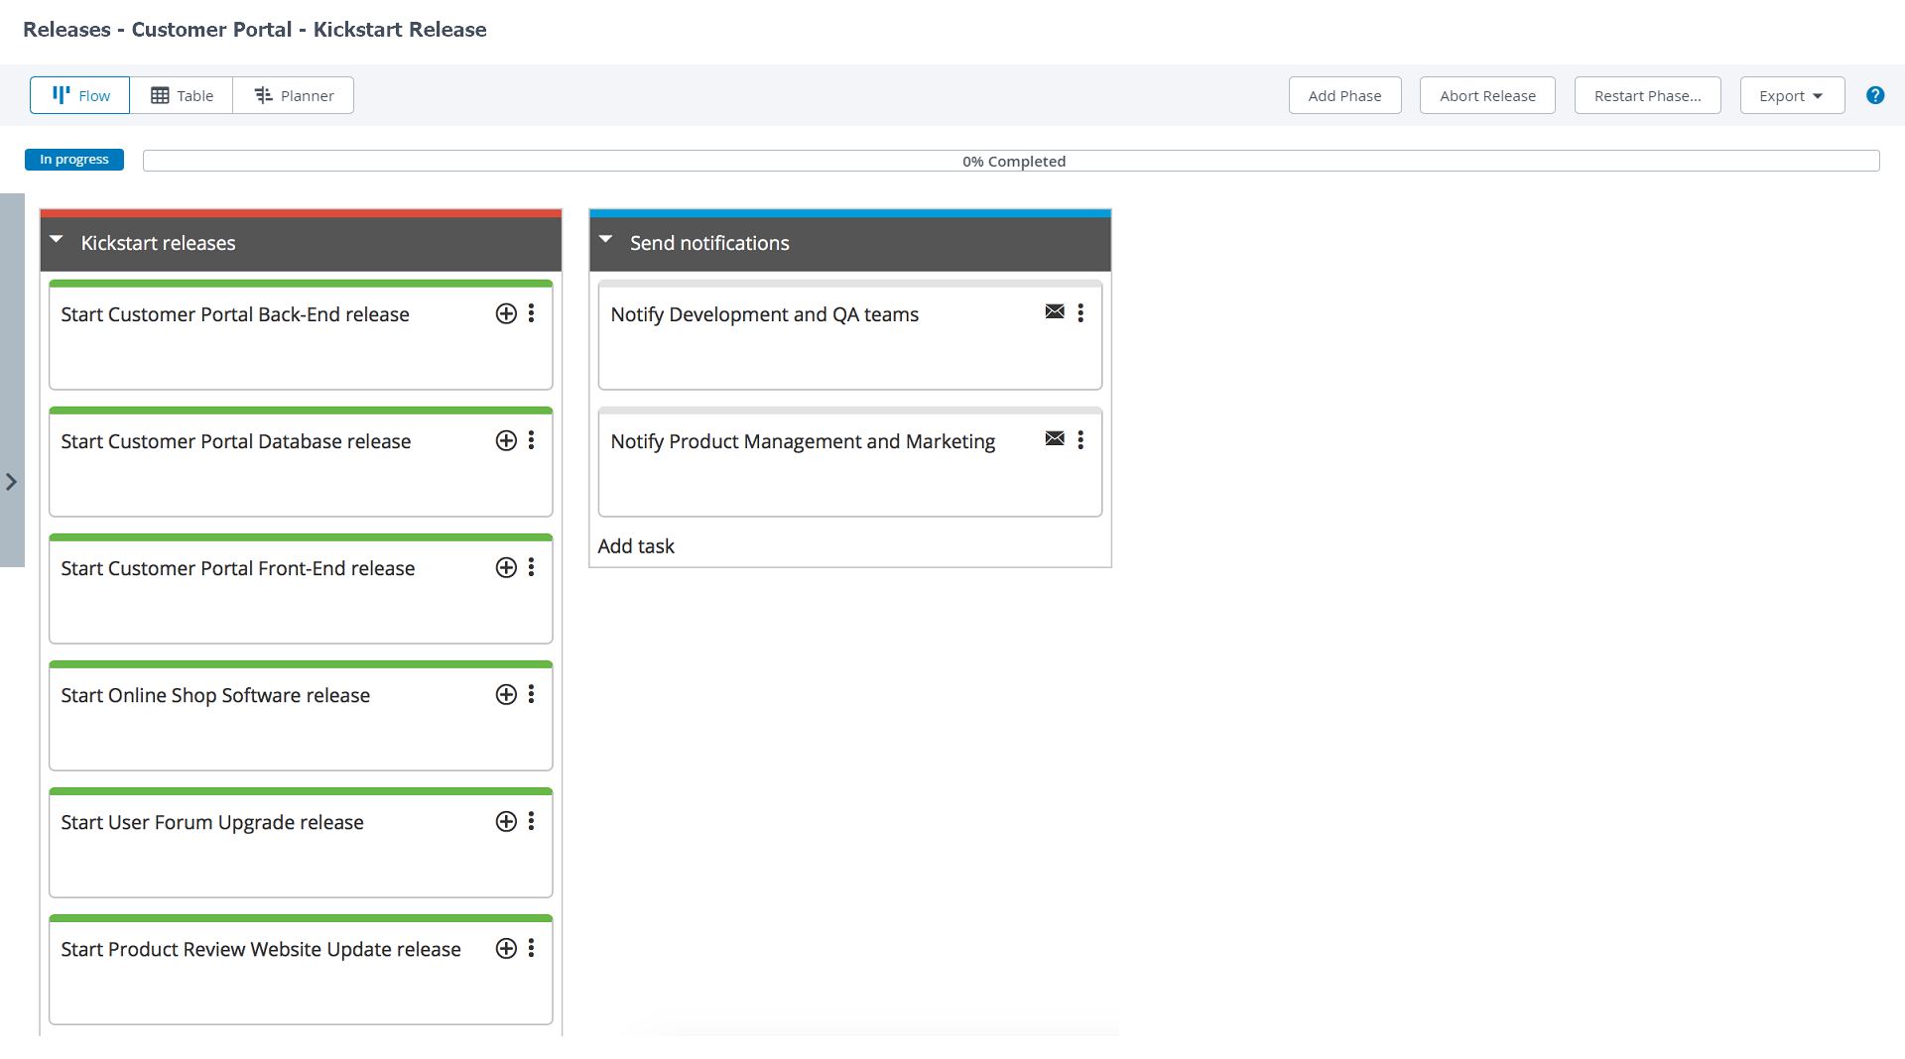The width and height of the screenshot is (1905, 1059).
Task: Click the Abort Release button
Action: pyautogui.click(x=1487, y=95)
